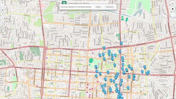Click the magenta dot marker northeast of the stadium
The width and height of the screenshot is (176, 99).
click(93, 53)
